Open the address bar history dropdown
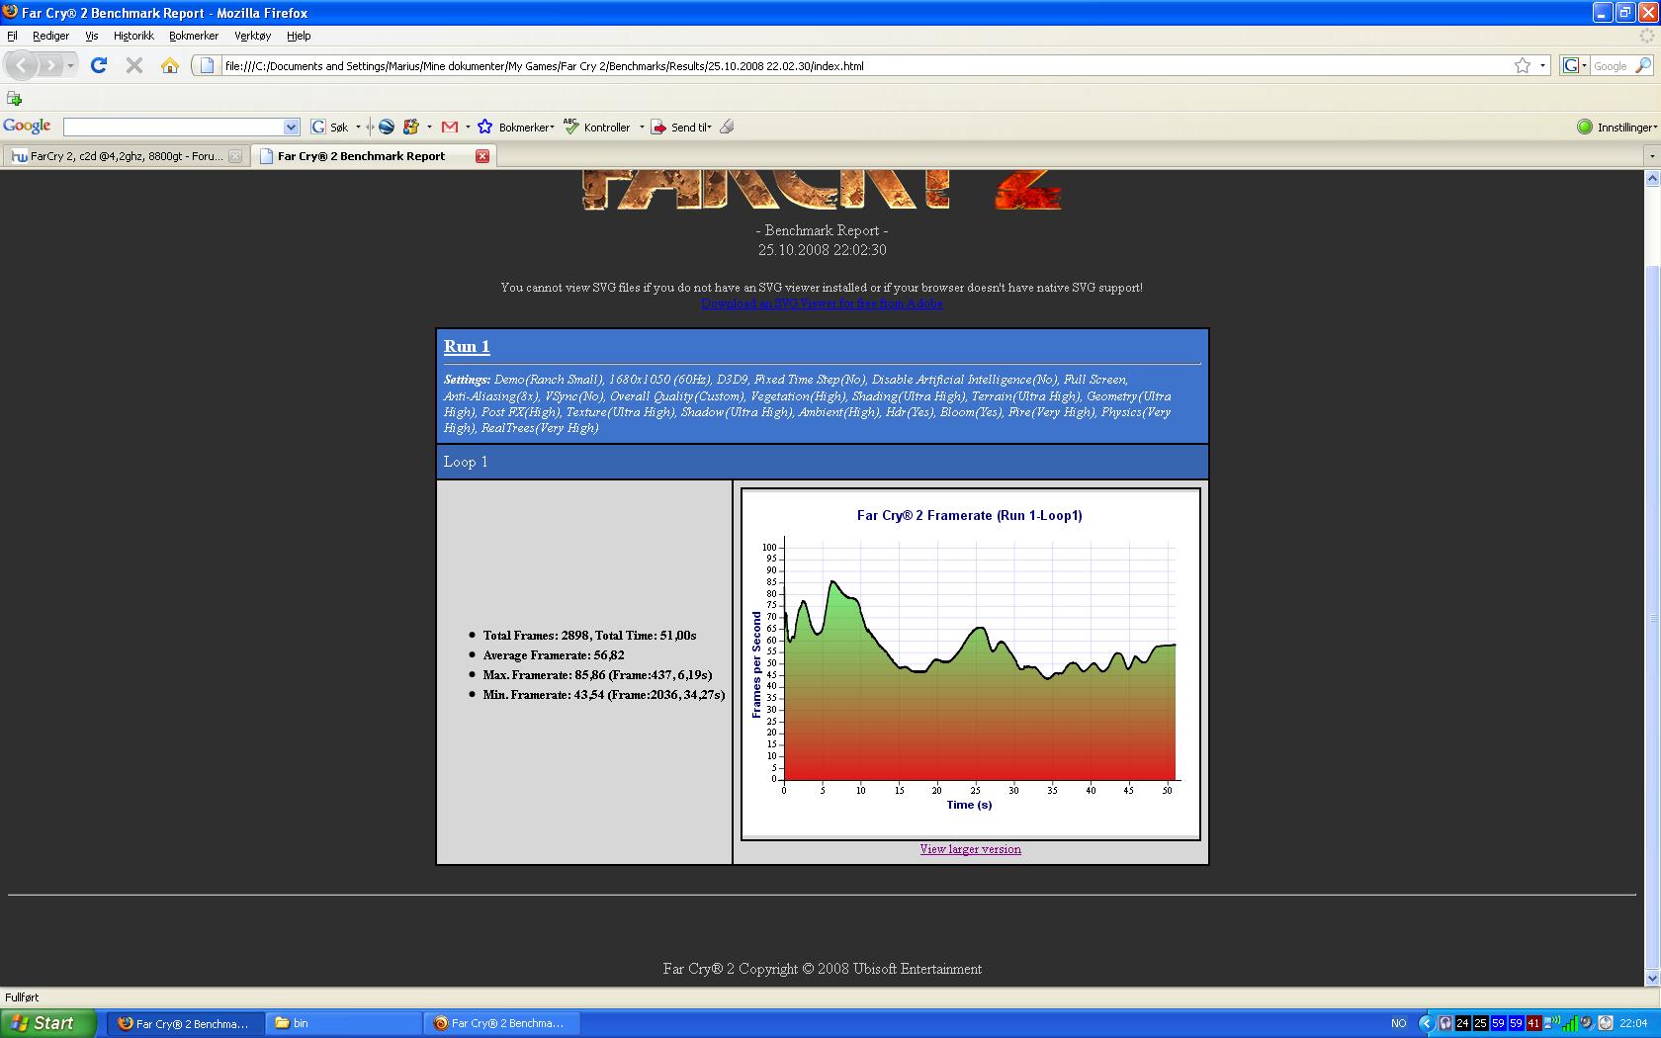This screenshot has height=1038, width=1661. [x=1542, y=65]
